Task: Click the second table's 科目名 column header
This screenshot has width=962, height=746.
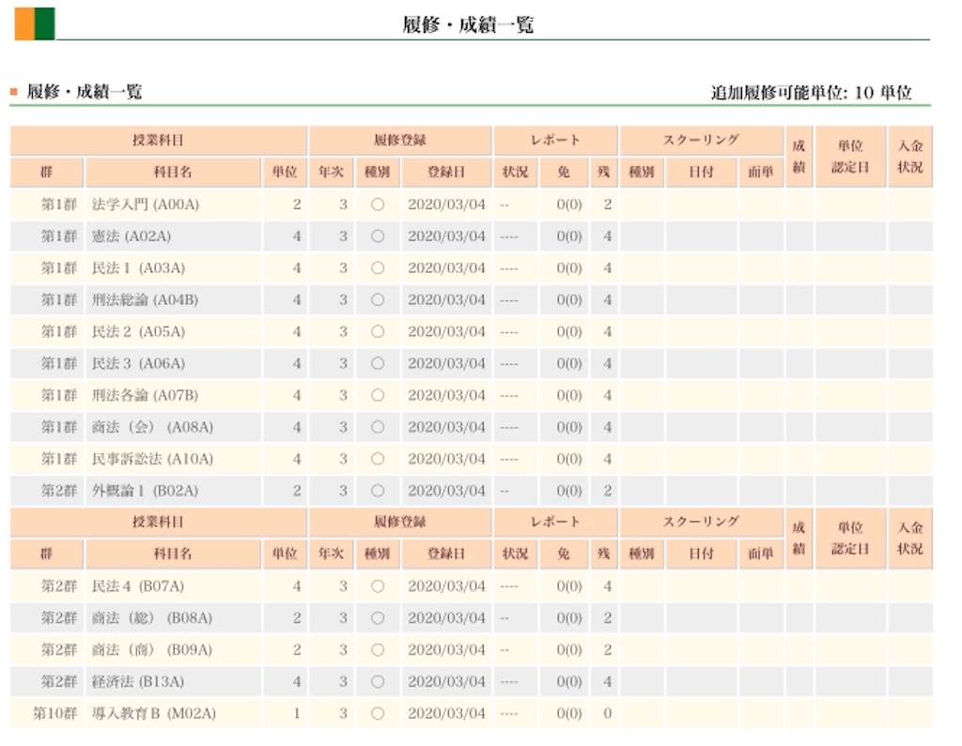Action: tap(173, 555)
